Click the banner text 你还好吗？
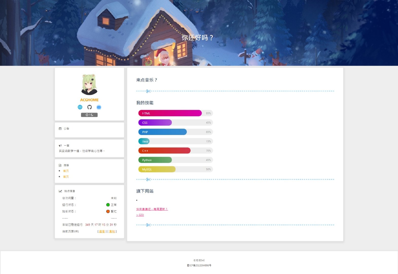This screenshot has height=274, width=398. coord(198,38)
